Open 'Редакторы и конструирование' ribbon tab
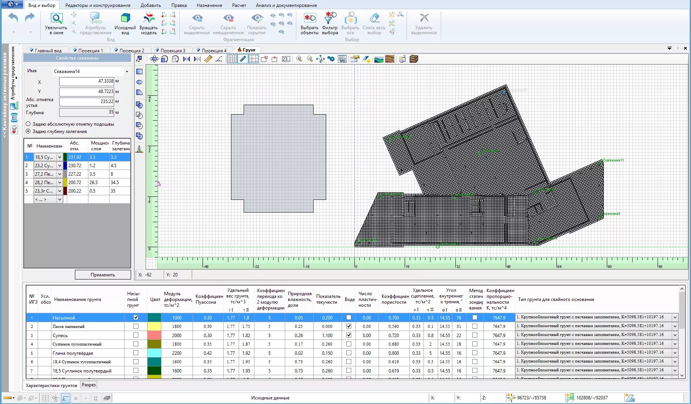The height and width of the screenshot is (404, 691). (98, 5)
